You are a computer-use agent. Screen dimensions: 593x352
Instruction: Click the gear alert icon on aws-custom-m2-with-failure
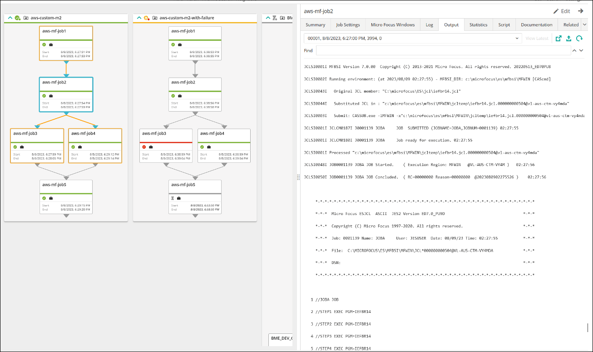(x=146, y=18)
